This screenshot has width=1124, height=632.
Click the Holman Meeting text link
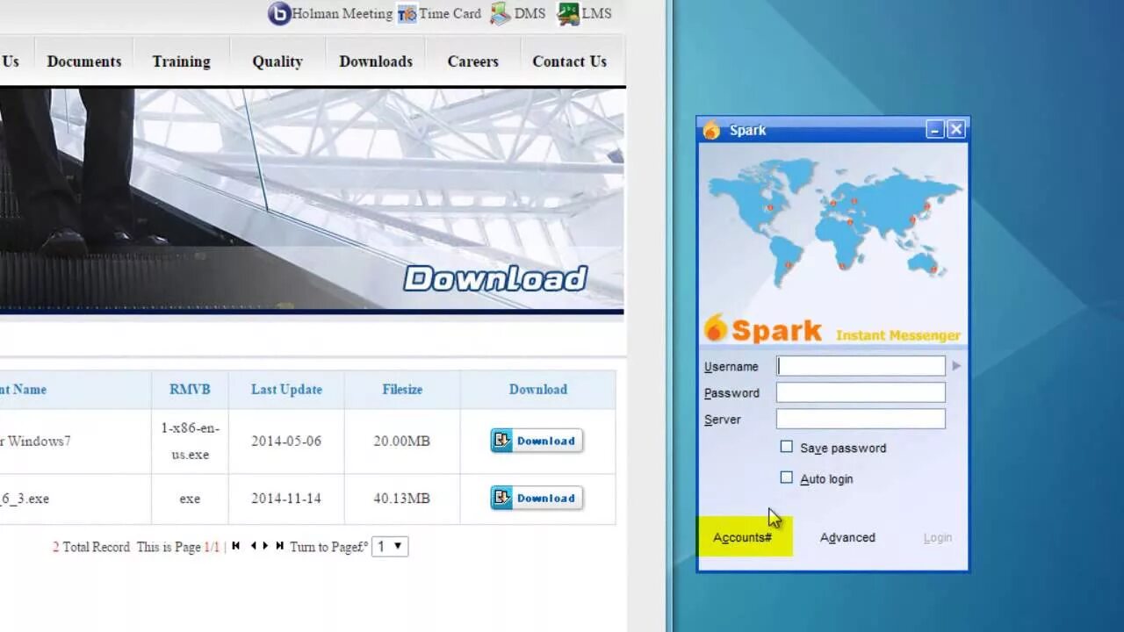click(342, 14)
